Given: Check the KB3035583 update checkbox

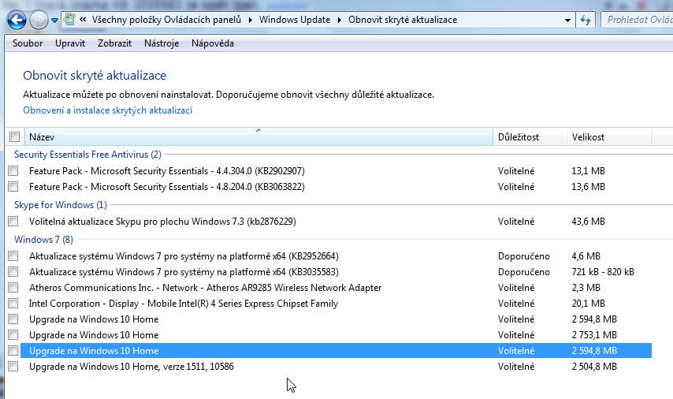Looking at the screenshot, I should [13, 272].
